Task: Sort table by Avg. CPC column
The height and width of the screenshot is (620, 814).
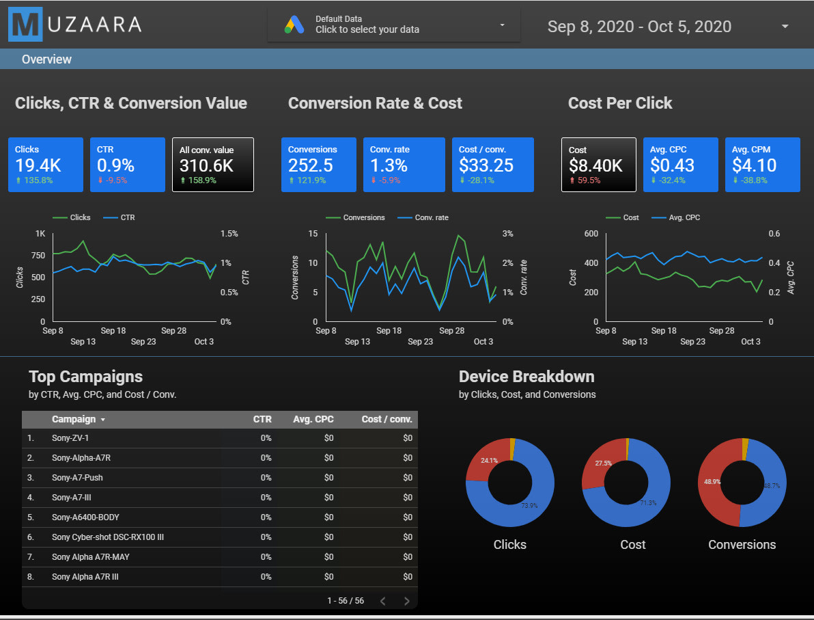Action: pyautogui.click(x=313, y=419)
